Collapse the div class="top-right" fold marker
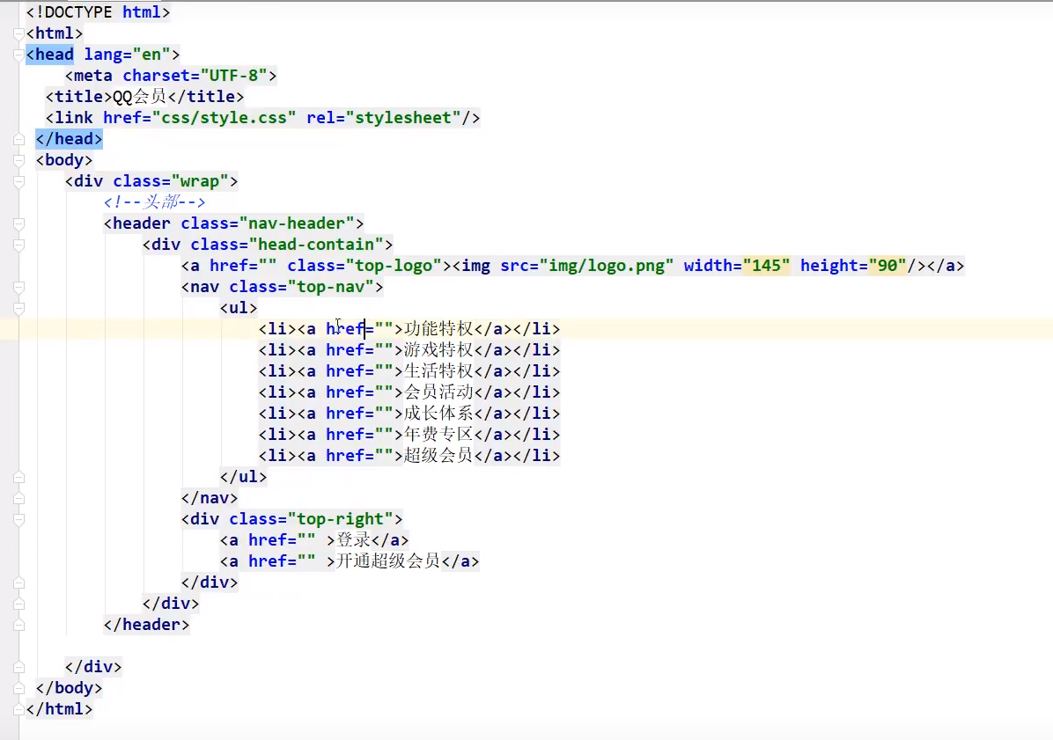Screen dimensions: 1053x740 click(18, 520)
